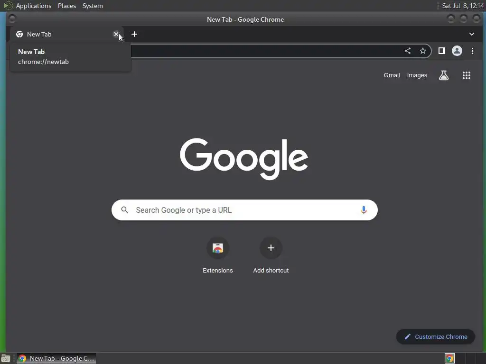
Task: Open the Images link
Action: tap(417, 75)
